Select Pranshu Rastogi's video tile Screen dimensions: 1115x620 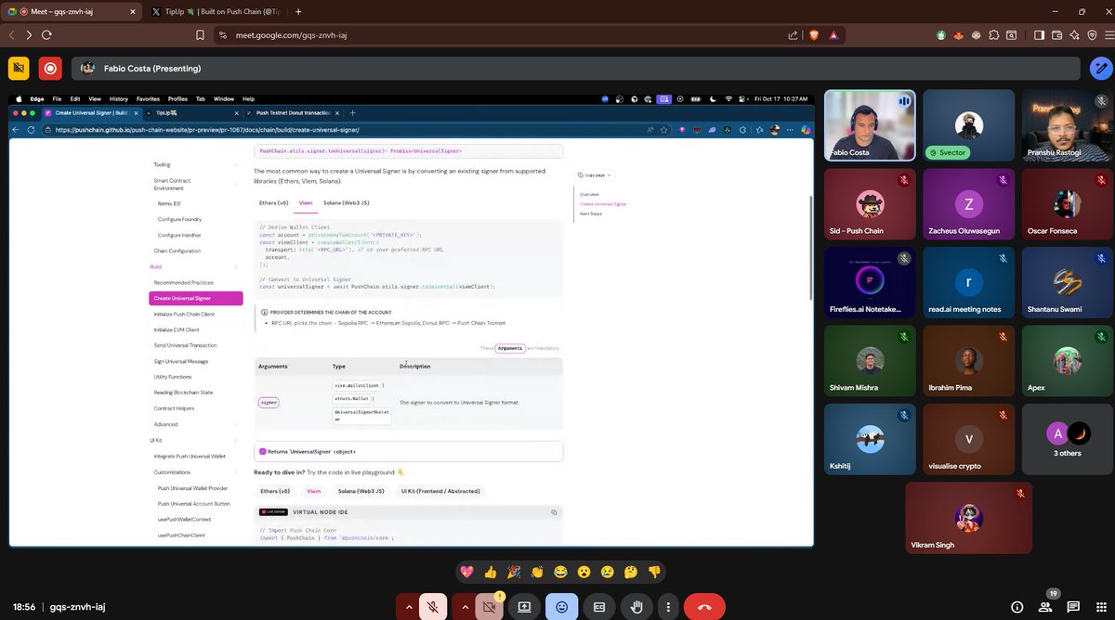[1067, 125]
